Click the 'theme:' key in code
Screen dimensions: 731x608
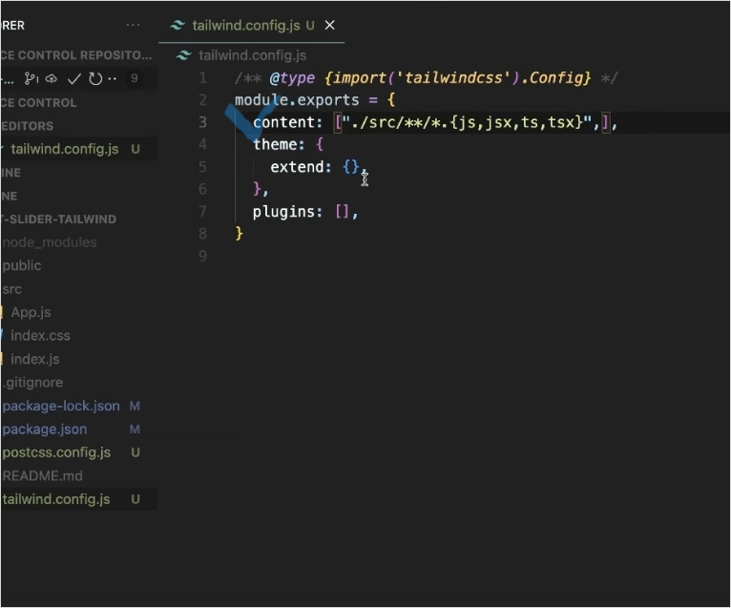pos(279,144)
